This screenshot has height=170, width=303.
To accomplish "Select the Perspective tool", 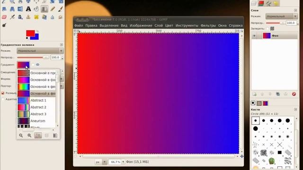I will click(x=12, y=9).
